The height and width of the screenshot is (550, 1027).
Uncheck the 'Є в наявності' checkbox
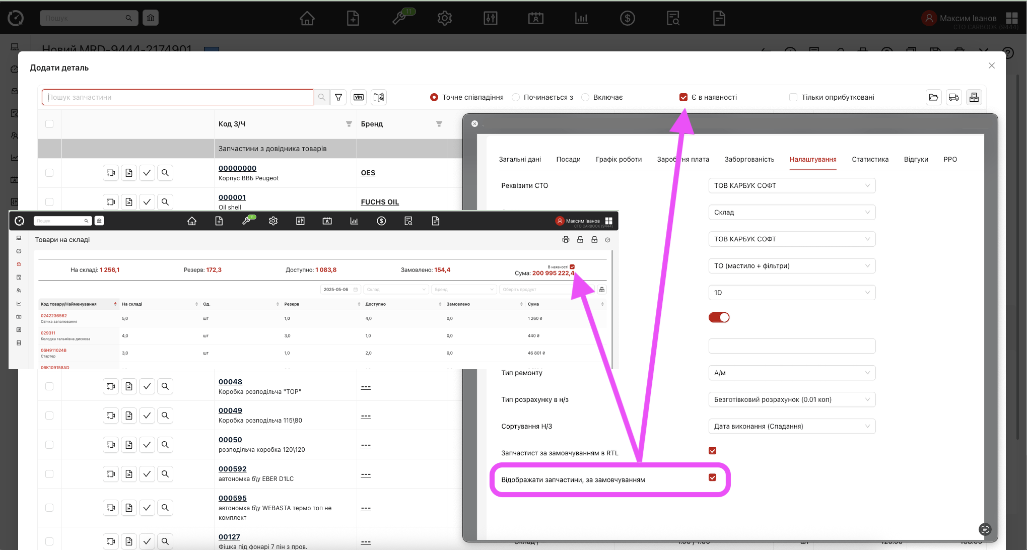coord(683,97)
